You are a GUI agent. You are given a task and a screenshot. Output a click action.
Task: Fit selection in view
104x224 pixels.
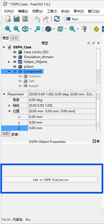(16, 29)
